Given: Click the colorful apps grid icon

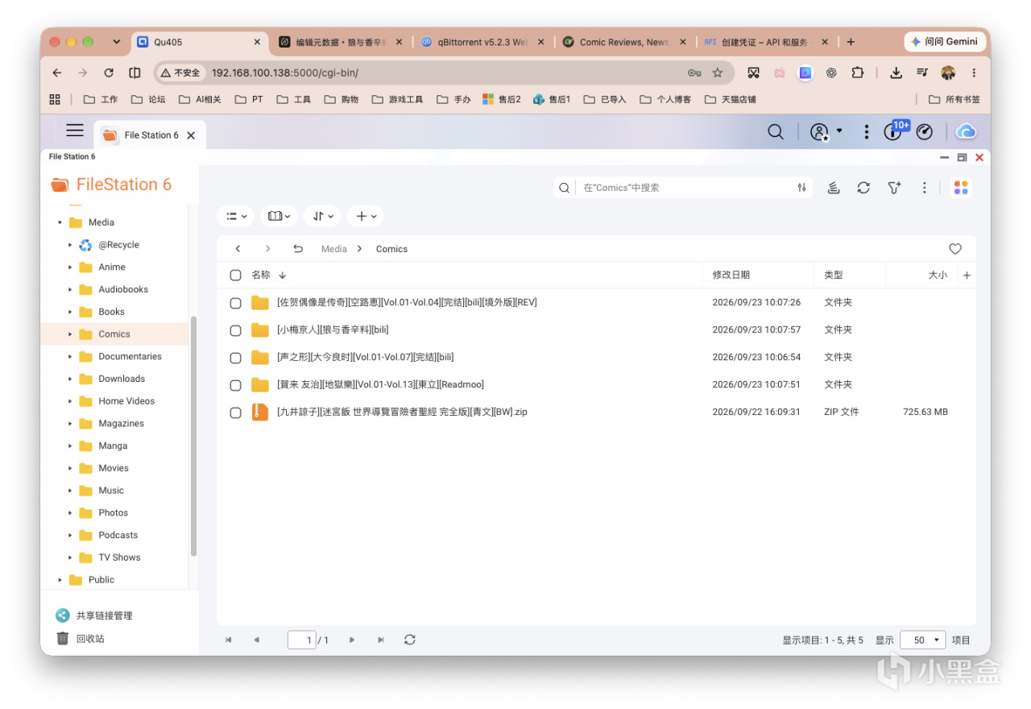Looking at the screenshot, I should coord(961,188).
